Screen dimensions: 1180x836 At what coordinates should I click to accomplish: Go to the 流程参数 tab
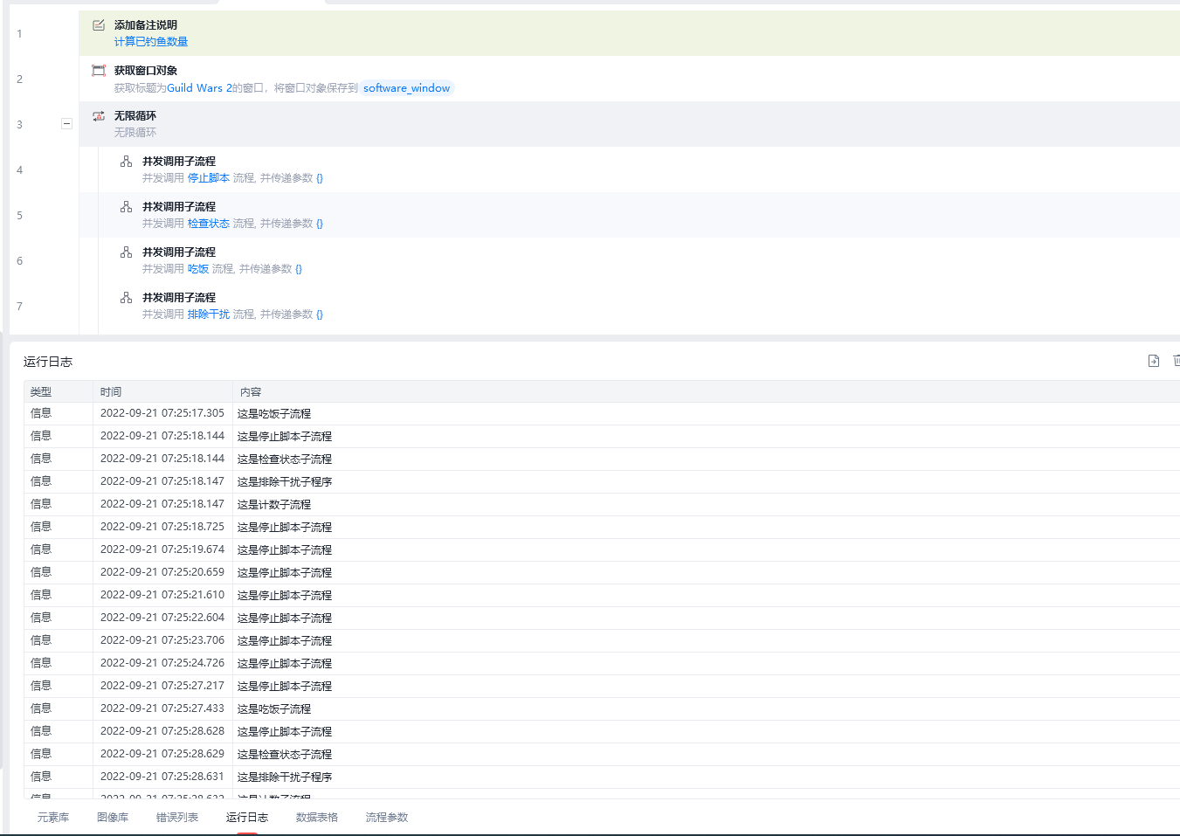pyautogui.click(x=387, y=818)
